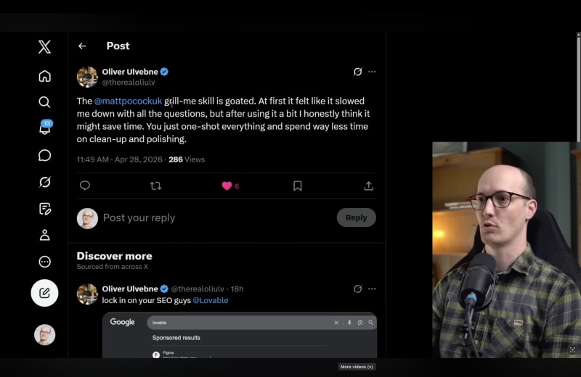Open the X logo home link
The image size is (581, 377).
click(44, 47)
